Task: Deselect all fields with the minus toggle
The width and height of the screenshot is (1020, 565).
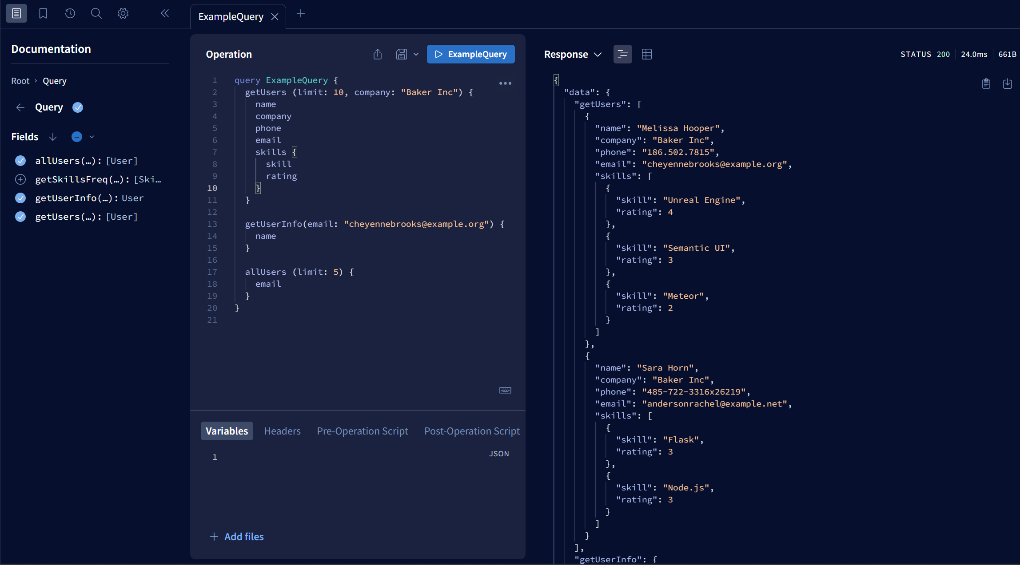Action: tap(77, 137)
